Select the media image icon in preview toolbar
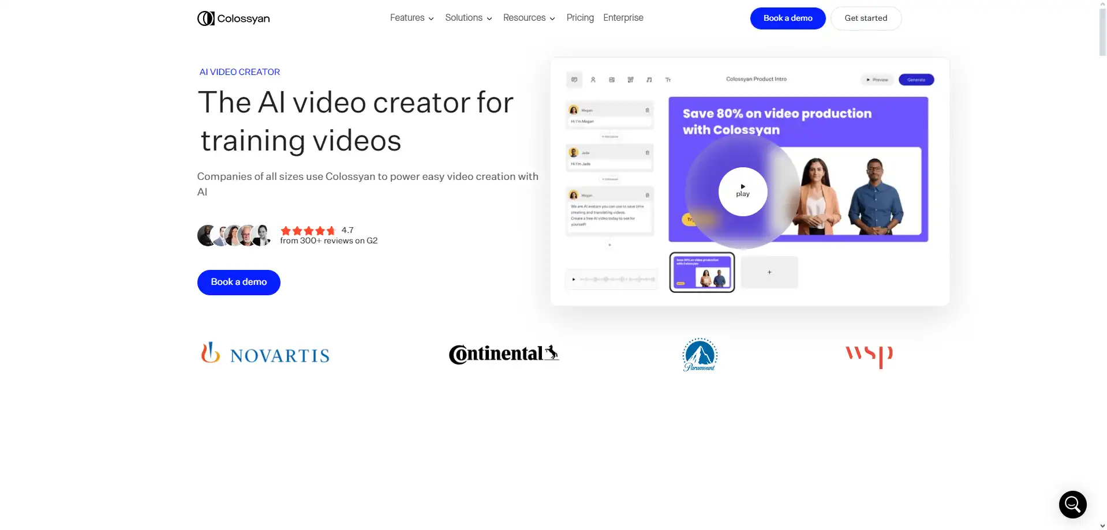 pos(612,80)
